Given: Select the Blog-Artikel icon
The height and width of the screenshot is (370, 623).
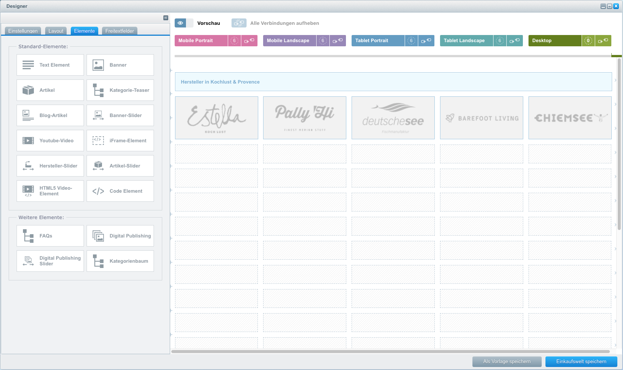Looking at the screenshot, I should [x=28, y=115].
